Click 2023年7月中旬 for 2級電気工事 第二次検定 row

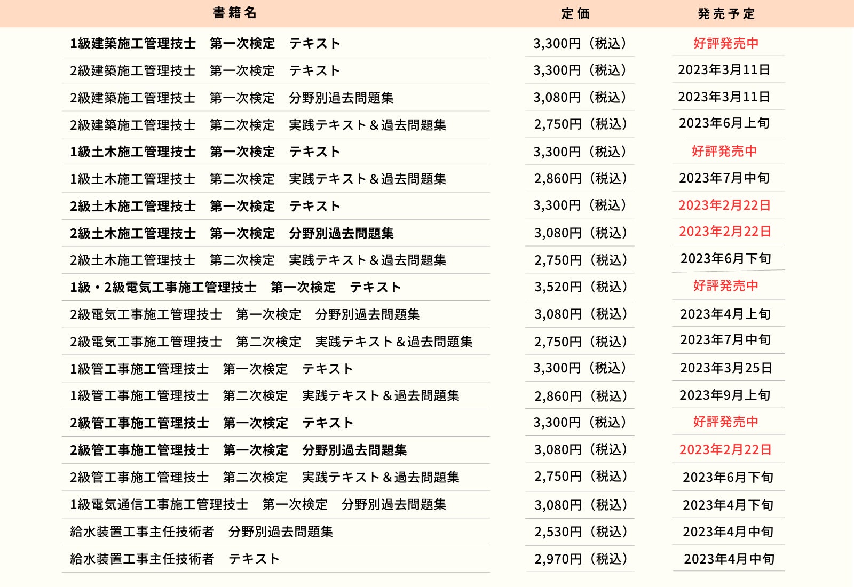pos(725,339)
